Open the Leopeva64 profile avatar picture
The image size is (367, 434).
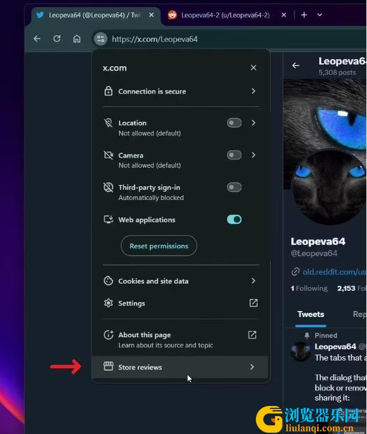click(x=329, y=187)
